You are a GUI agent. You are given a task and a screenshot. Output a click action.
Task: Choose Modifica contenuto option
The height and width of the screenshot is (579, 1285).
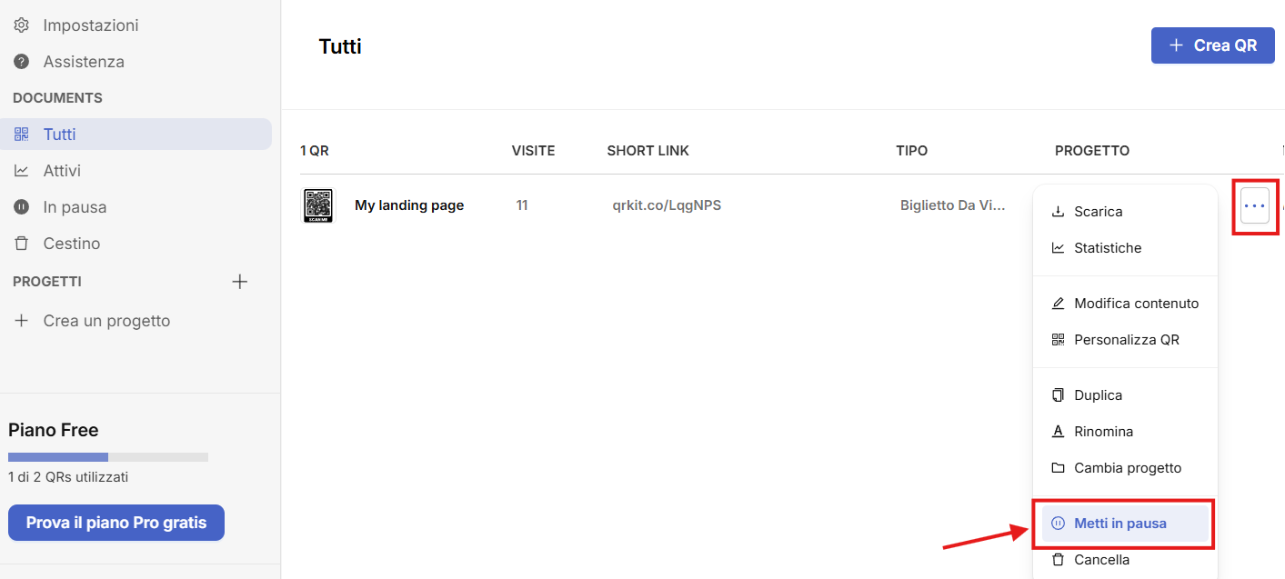click(x=1136, y=304)
